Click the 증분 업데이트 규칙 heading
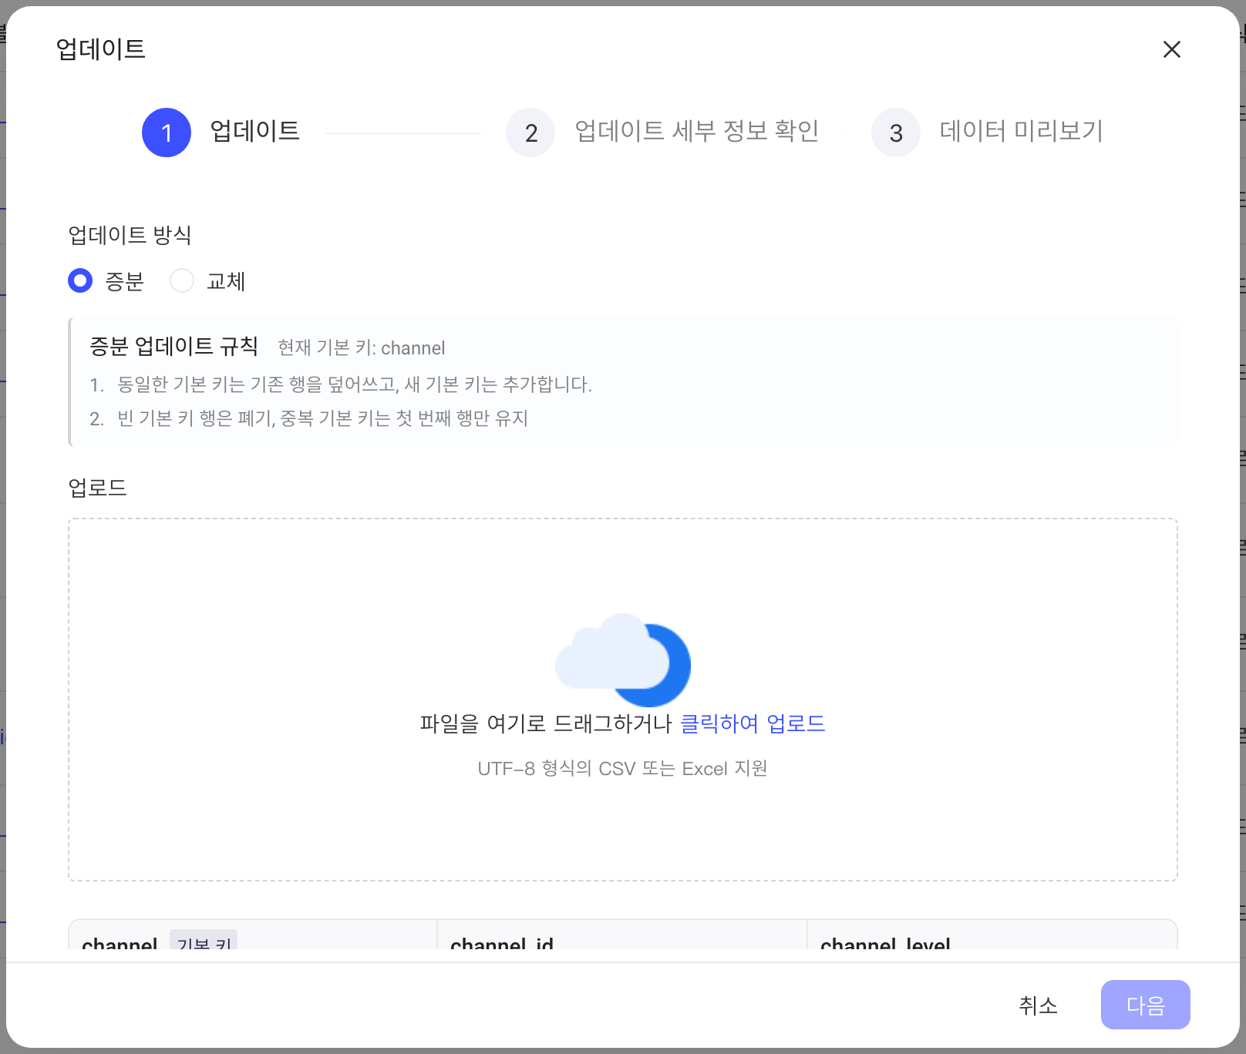Image resolution: width=1246 pixels, height=1054 pixels. tap(173, 347)
